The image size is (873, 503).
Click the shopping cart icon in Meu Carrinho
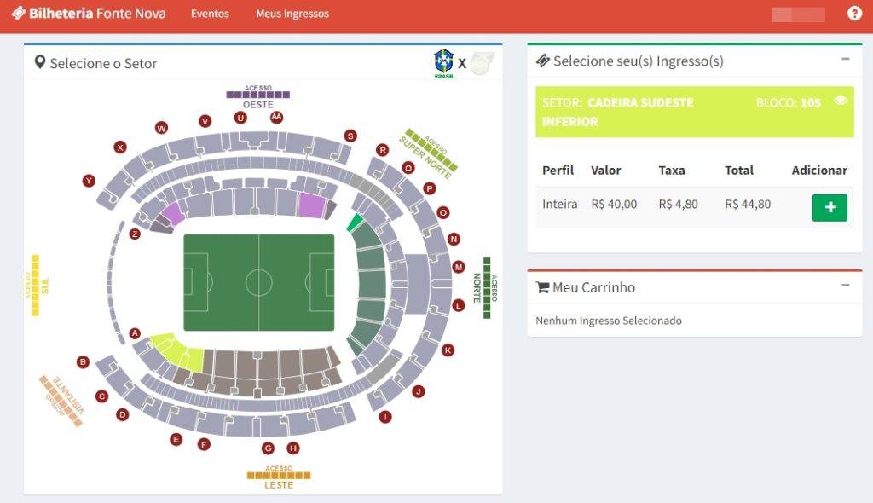coord(541,287)
